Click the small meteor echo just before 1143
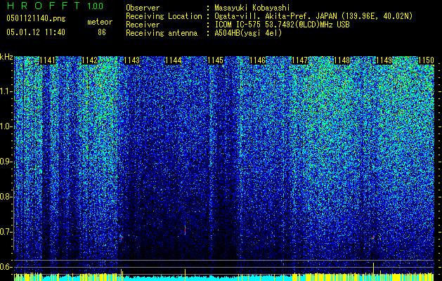 [x=122, y=237]
